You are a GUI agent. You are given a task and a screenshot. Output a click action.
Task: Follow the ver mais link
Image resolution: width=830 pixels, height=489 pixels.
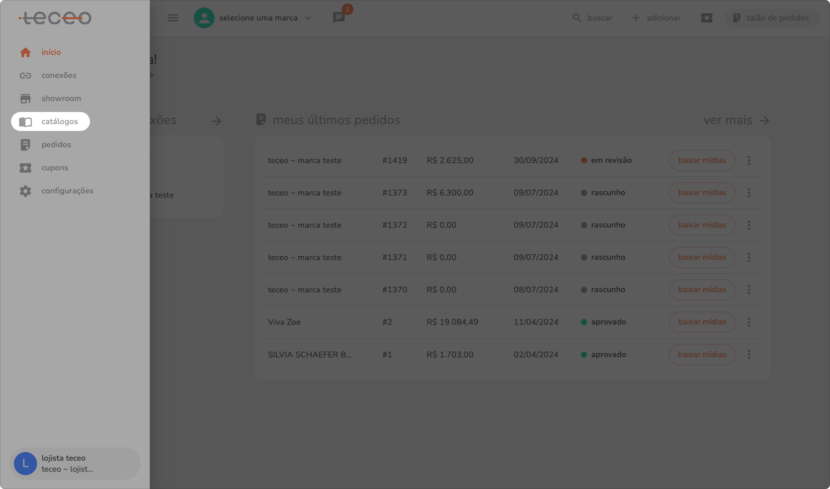(736, 120)
